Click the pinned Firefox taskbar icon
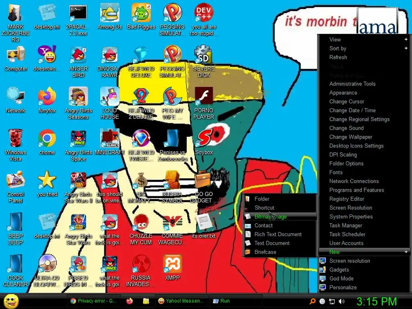The height and width of the screenshot is (309, 412). [130, 301]
